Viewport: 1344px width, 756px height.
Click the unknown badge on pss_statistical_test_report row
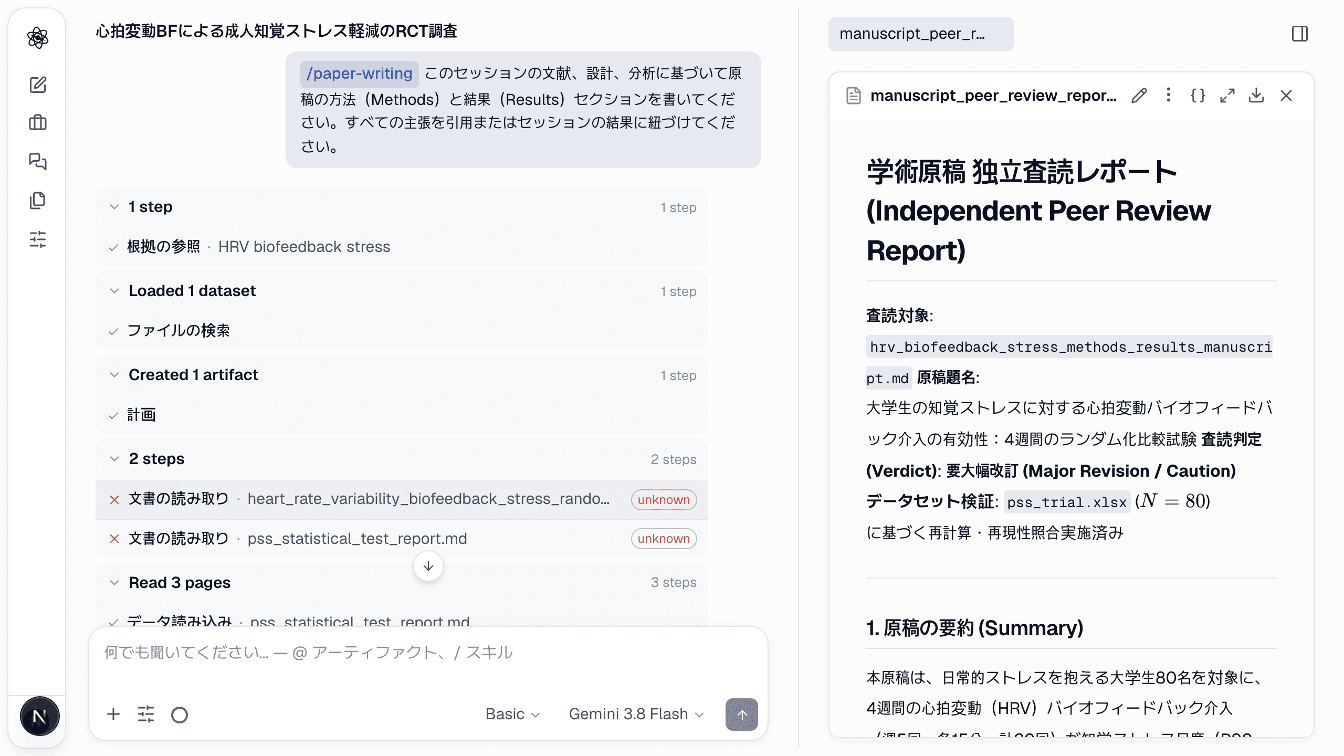click(x=664, y=539)
